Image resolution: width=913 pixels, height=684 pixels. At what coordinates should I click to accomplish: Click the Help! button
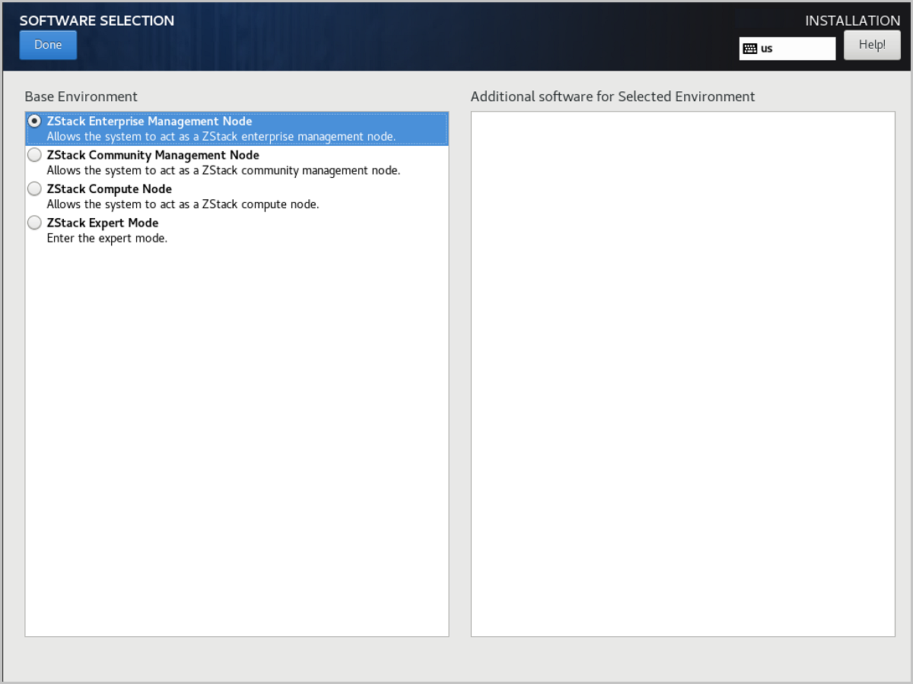tap(872, 44)
